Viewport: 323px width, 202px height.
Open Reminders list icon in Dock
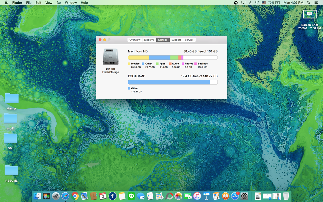(150, 196)
